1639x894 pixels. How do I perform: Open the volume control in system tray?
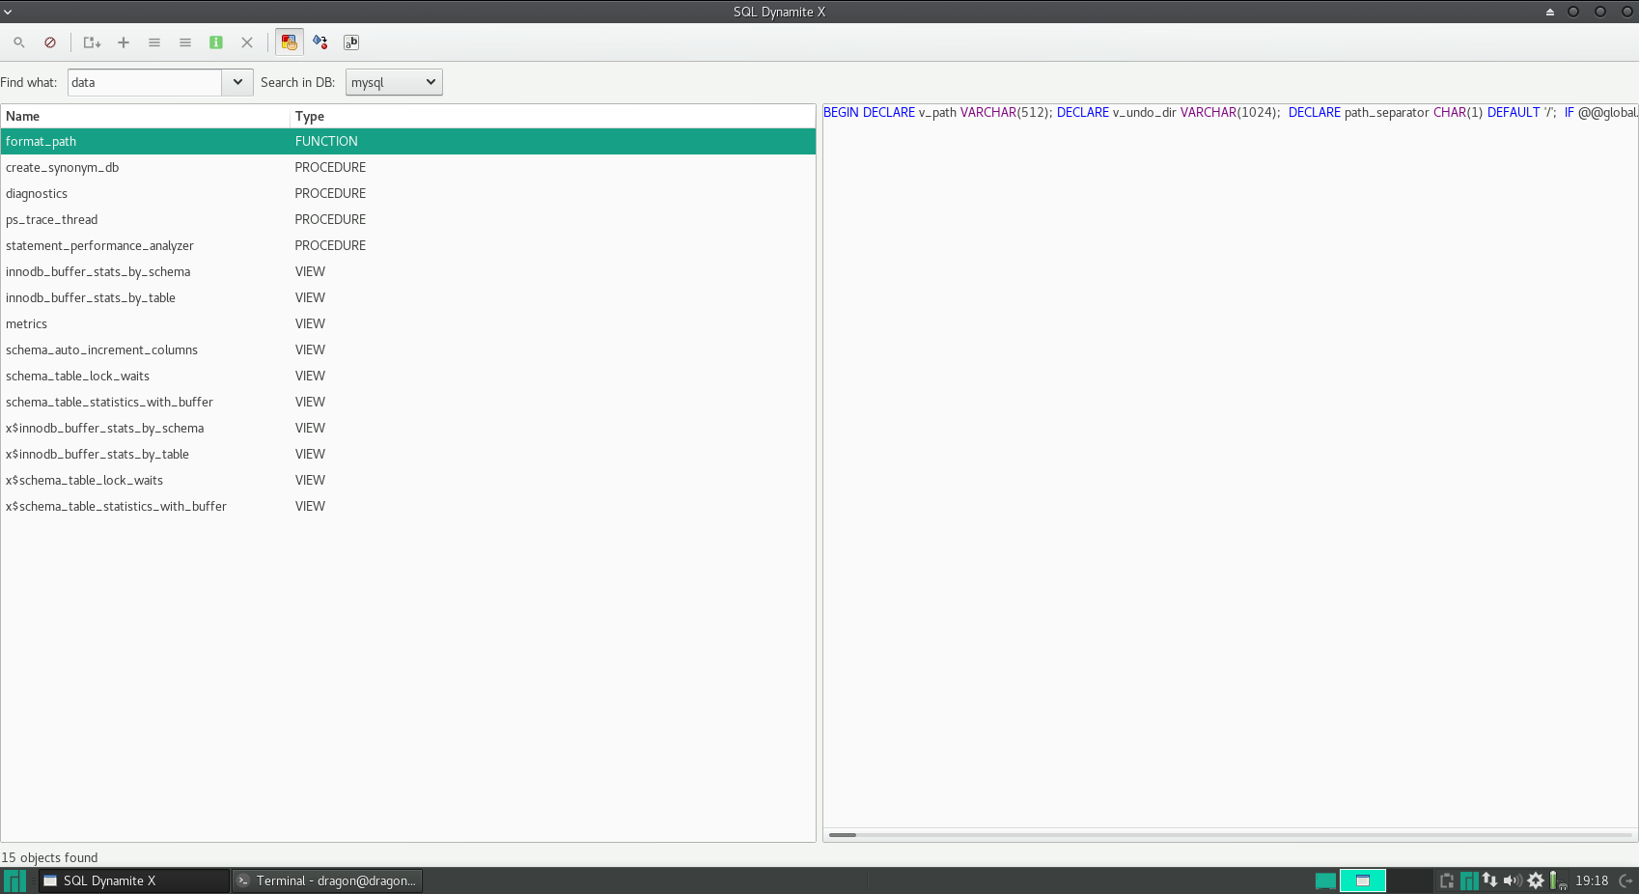point(1512,880)
